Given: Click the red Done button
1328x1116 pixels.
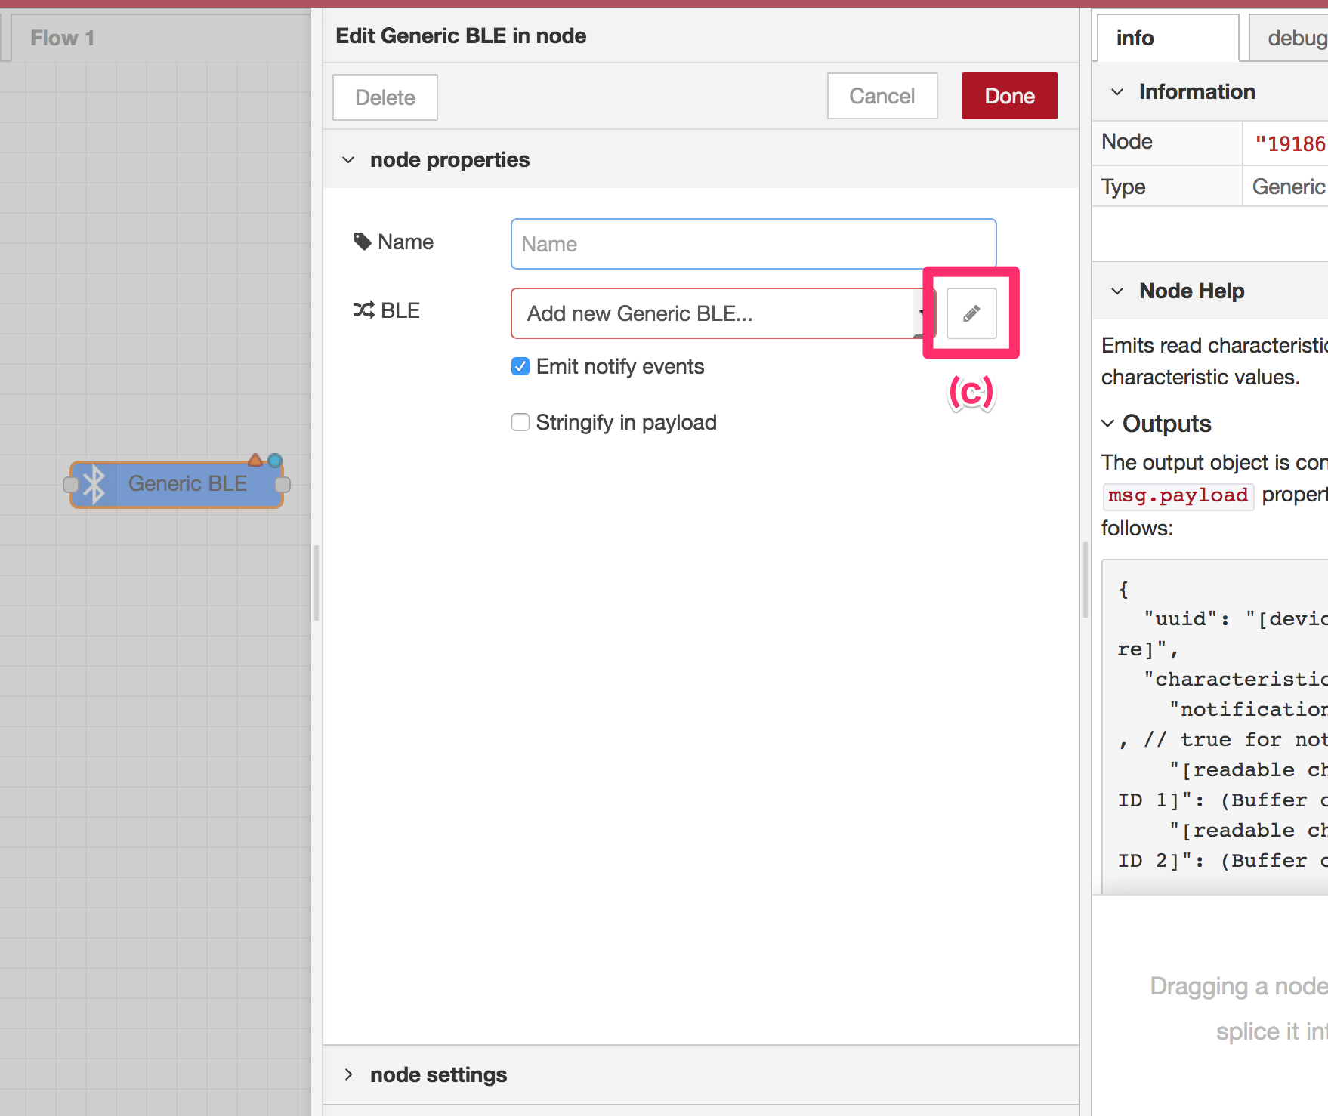Looking at the screenshot, I should (1010, 96).
